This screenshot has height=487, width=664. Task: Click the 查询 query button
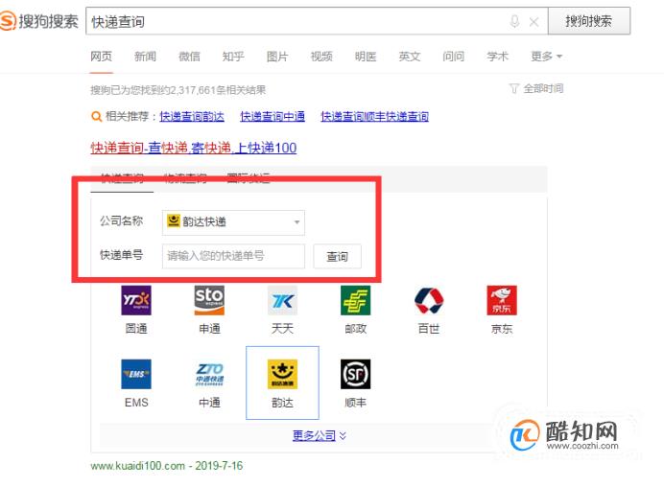[337, 256]
